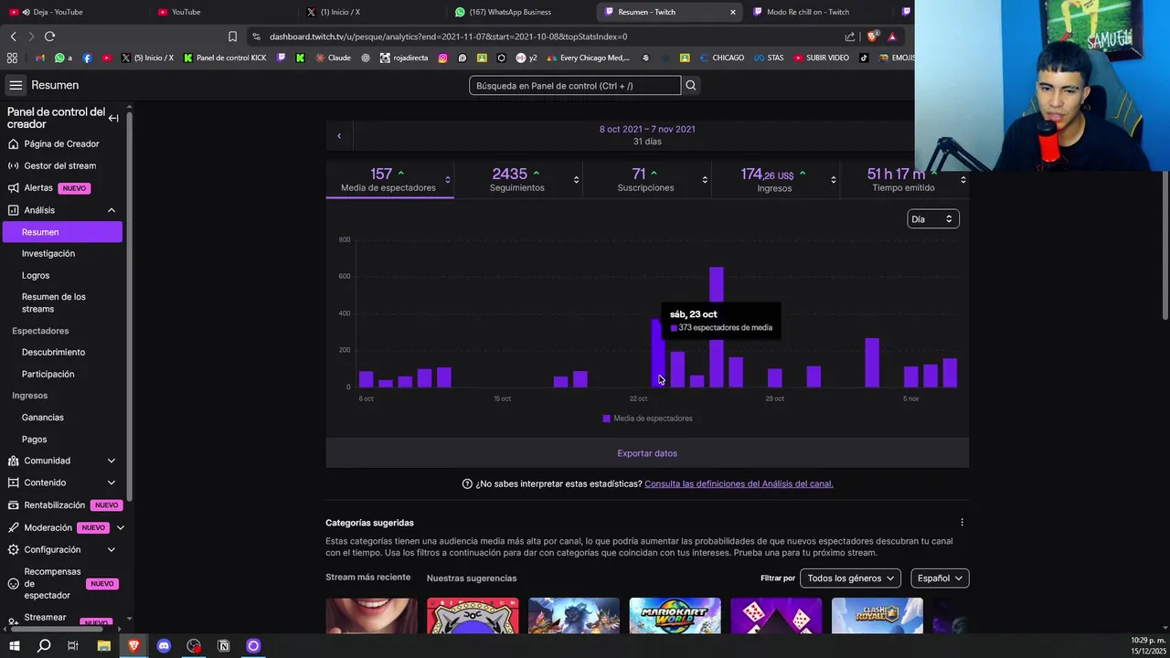
Task: Click the Búsqueda en Panel de control field
Action: [575, 85]
